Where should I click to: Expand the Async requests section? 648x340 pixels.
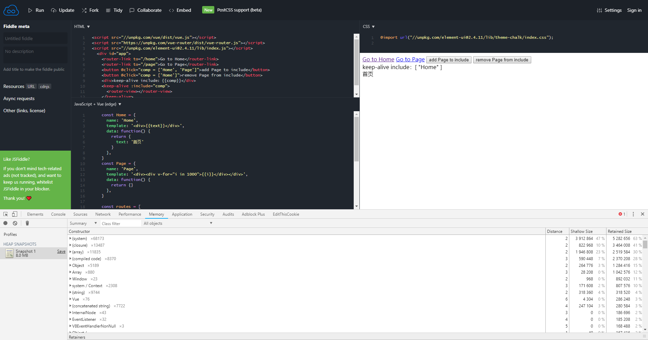tap(19, 98)
